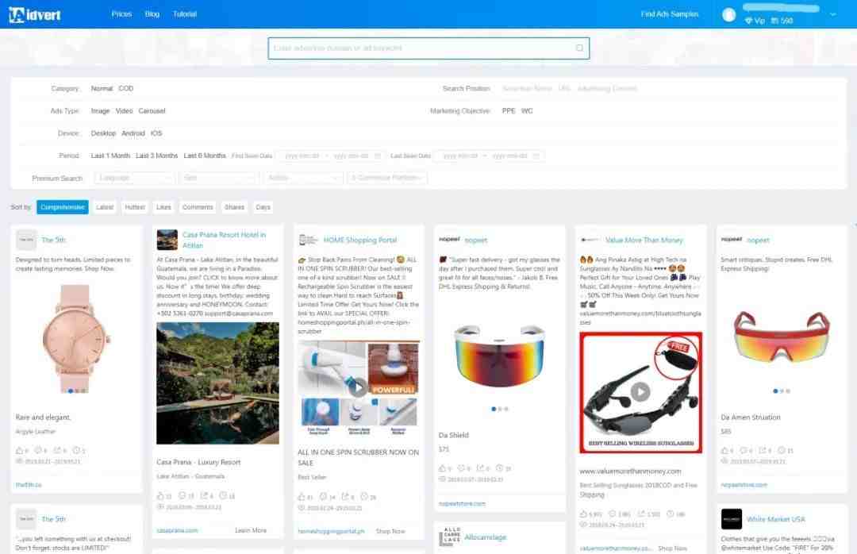Sort ads by Hottest
Screen dimensions: 857x554
click(x=134, y=207)
